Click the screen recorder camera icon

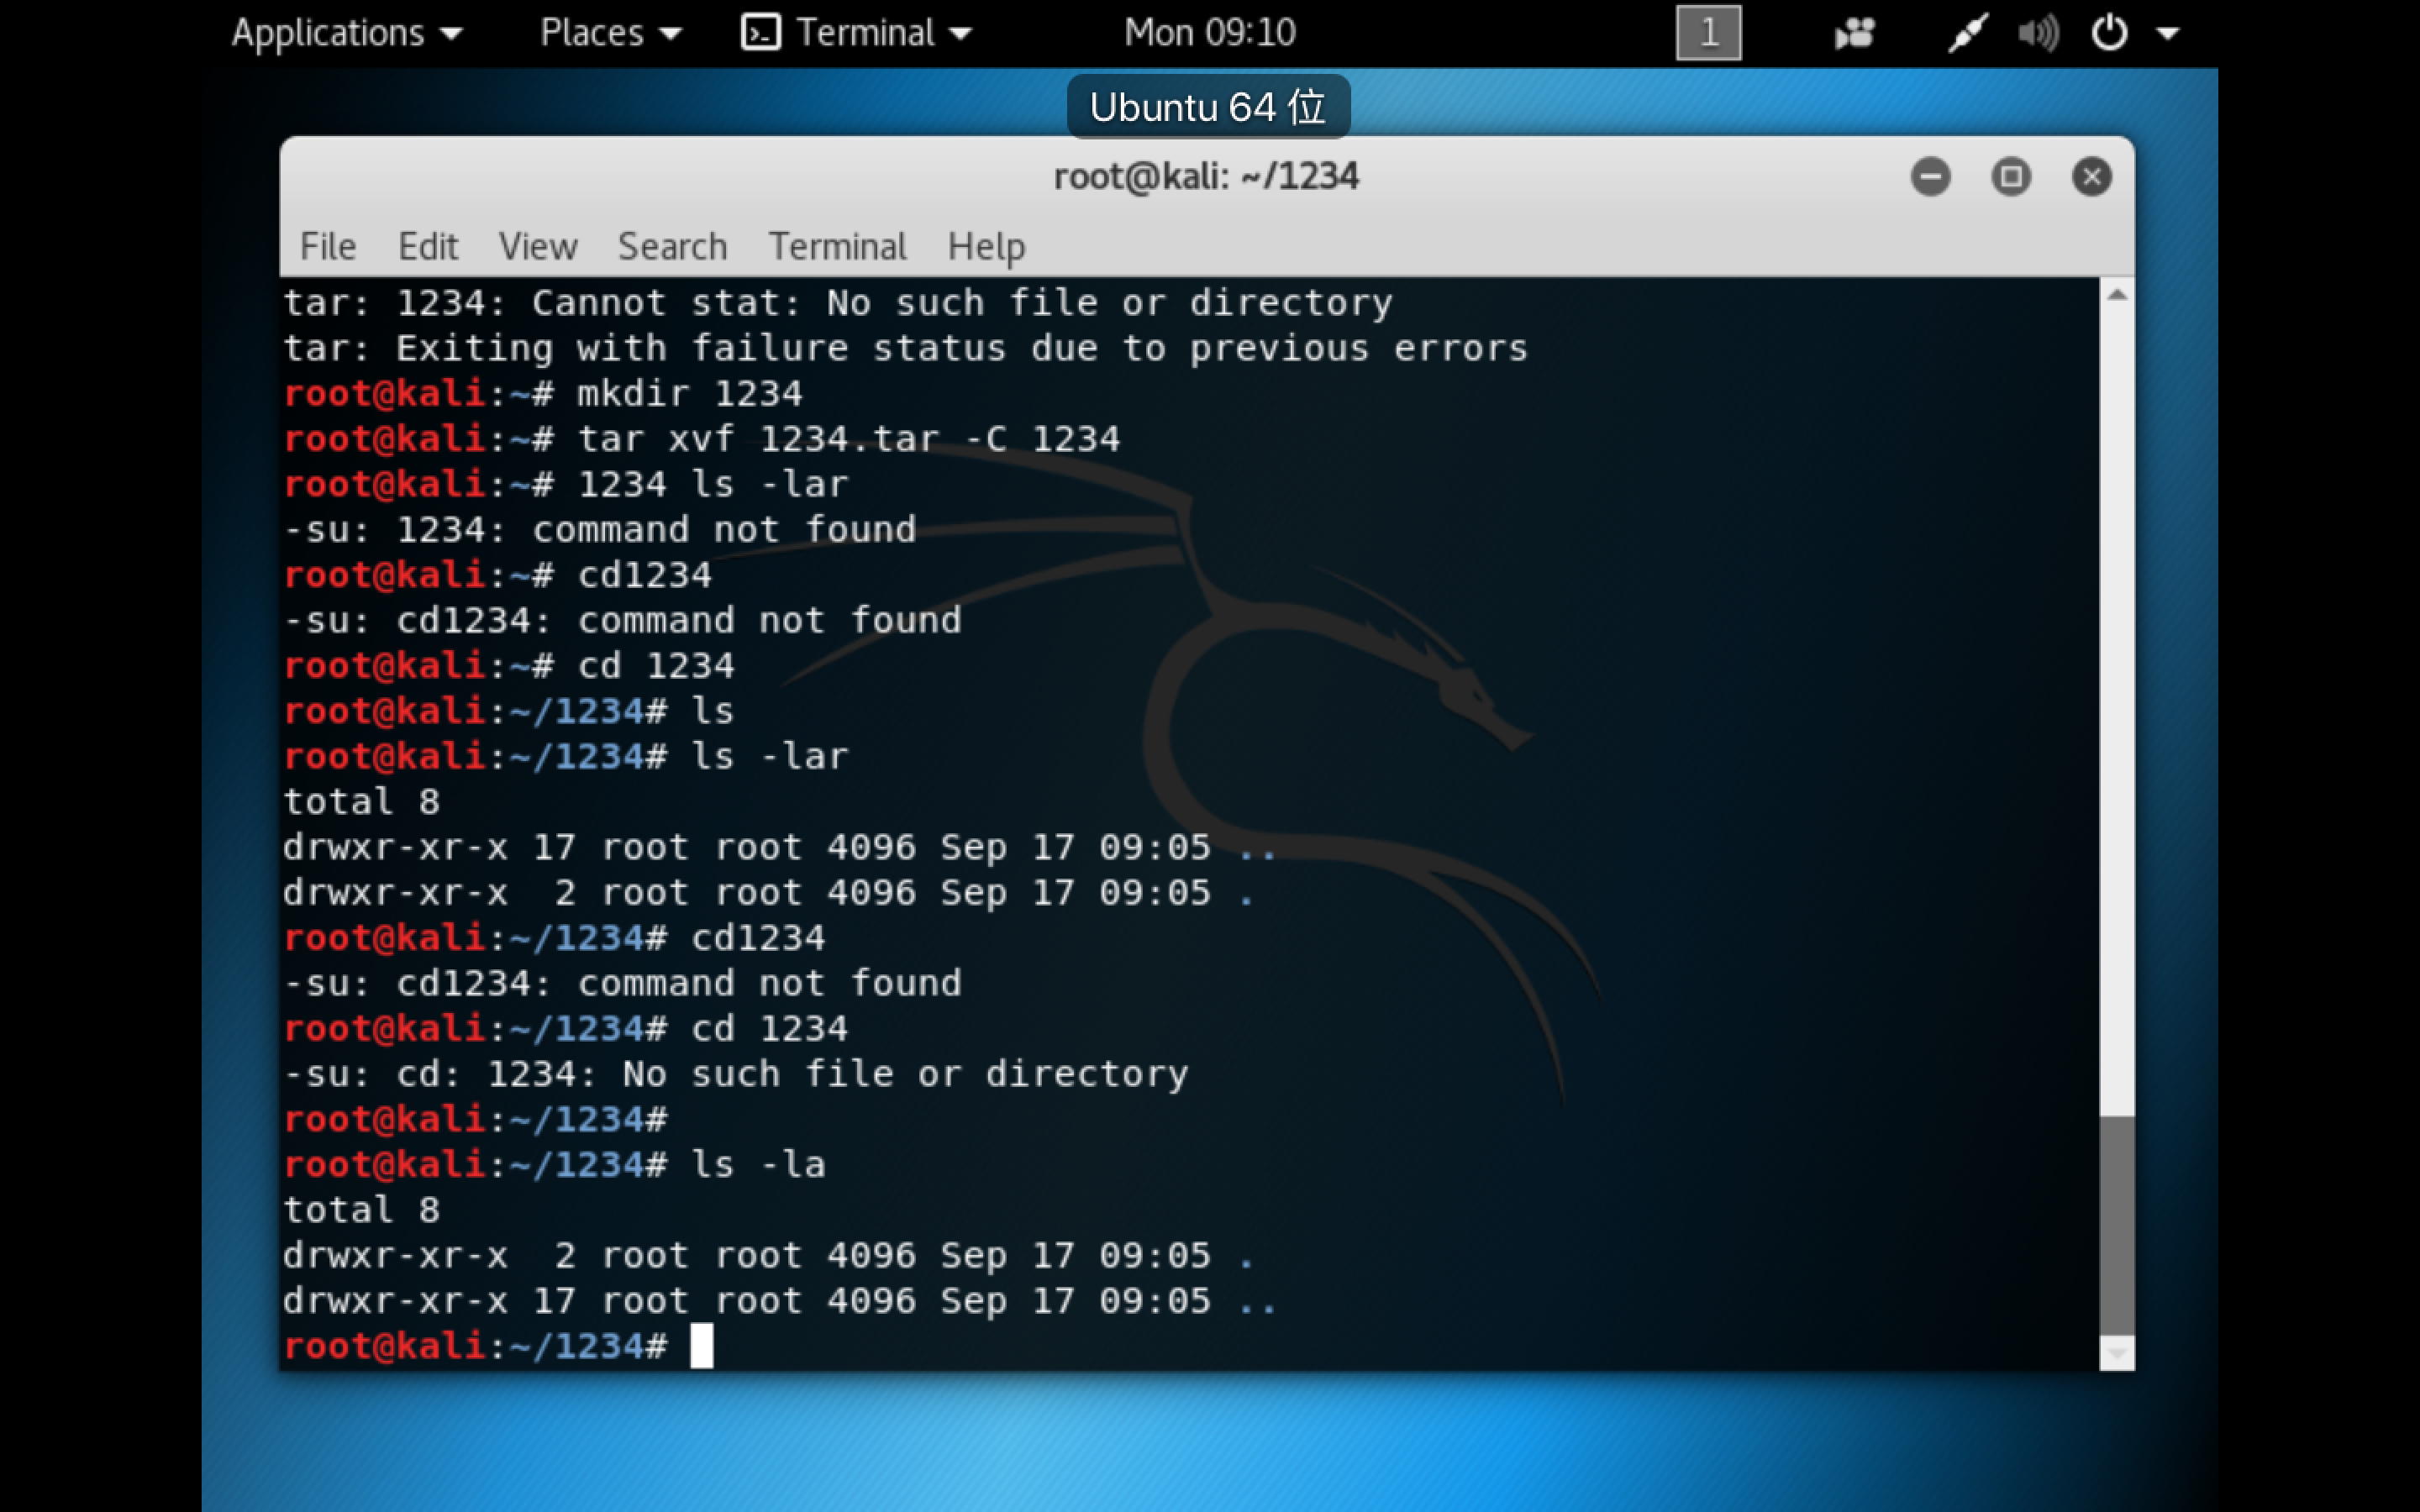point(1854,33)
